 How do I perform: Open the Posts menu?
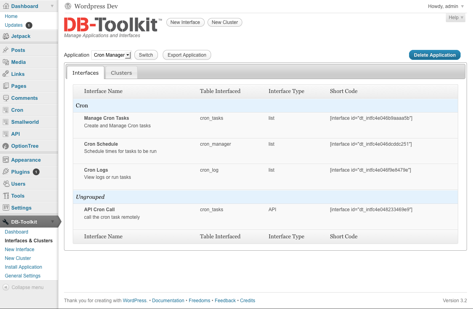pos(18,50)
